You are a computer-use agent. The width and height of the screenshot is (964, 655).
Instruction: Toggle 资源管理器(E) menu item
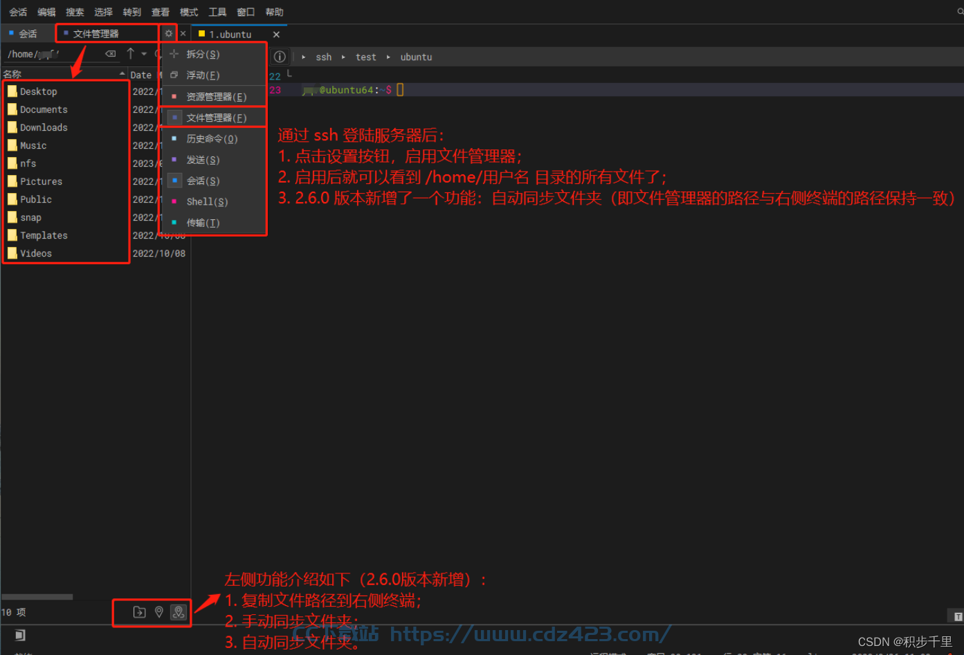214,96
